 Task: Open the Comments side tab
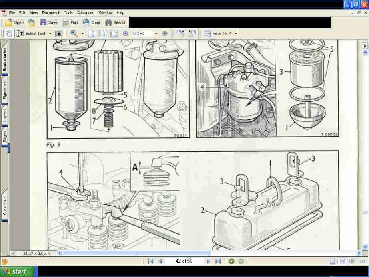tap(4, 206)
